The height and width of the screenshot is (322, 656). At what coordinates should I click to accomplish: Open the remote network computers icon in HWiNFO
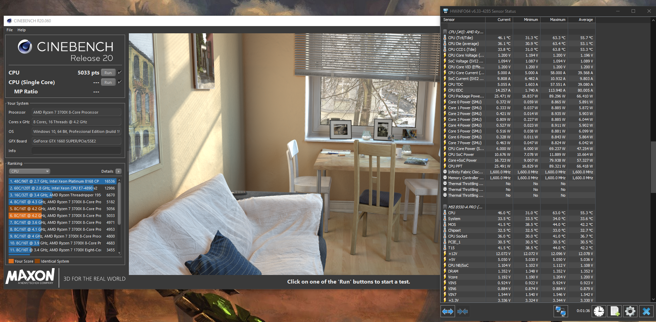point(560,311)
